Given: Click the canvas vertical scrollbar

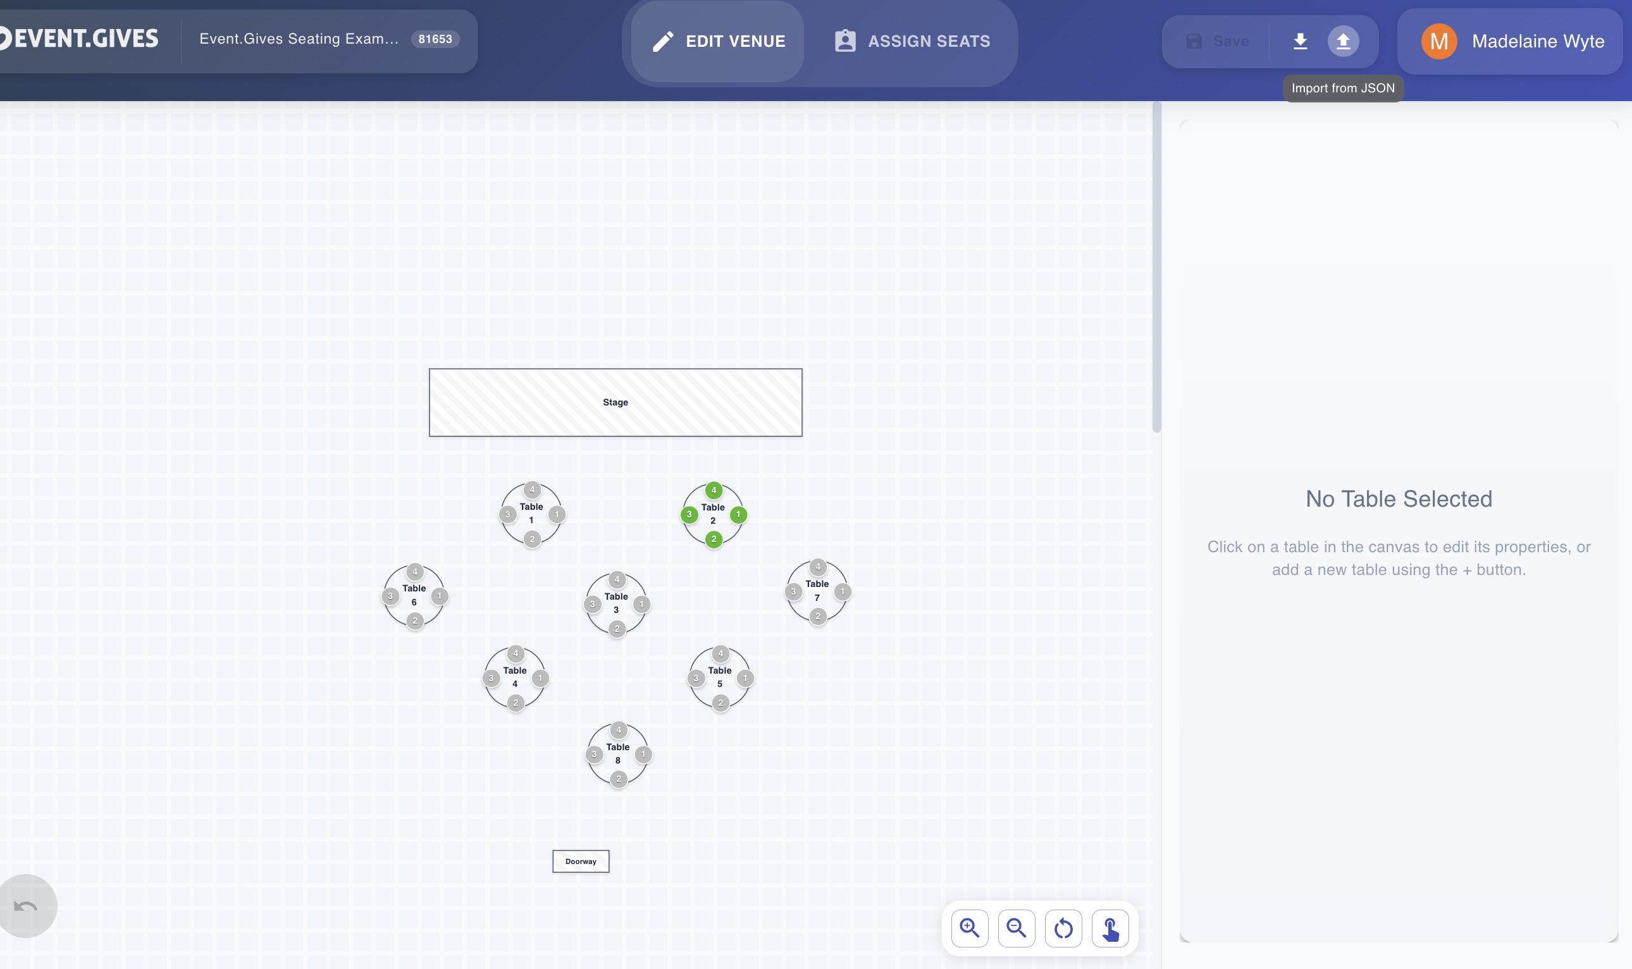Looking at the screenshot, I should click(x=1157, y=268).
